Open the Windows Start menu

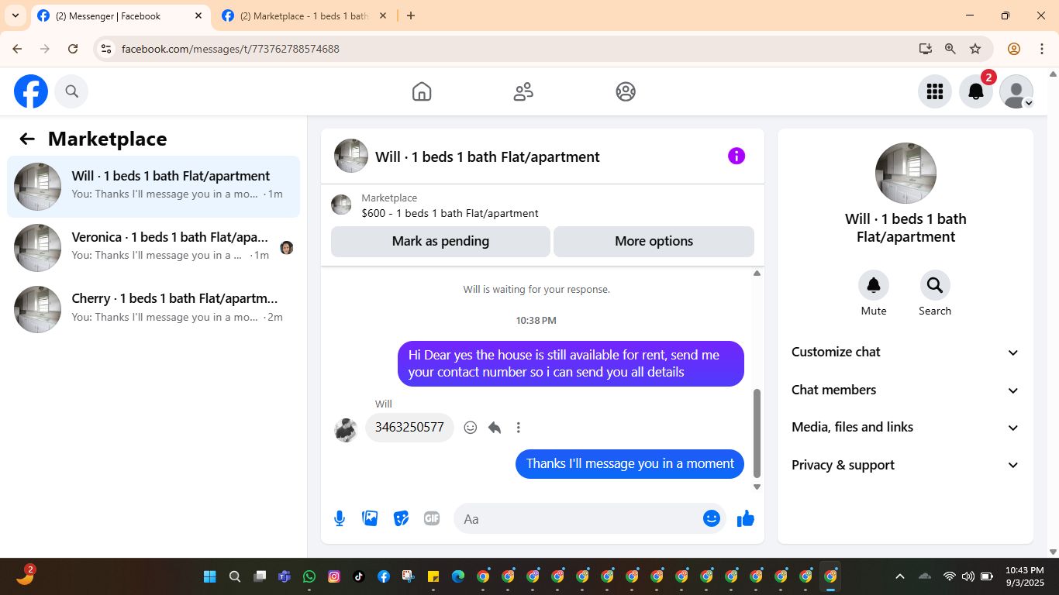[210, 576]
